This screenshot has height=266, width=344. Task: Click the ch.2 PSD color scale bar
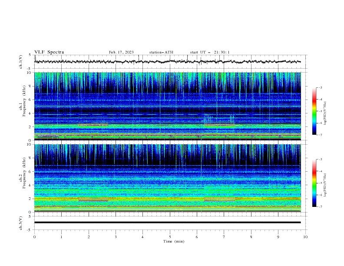coord(314,183)
